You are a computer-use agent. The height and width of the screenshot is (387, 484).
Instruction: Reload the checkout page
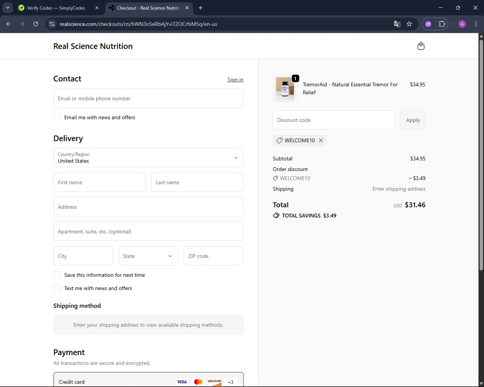36,24
